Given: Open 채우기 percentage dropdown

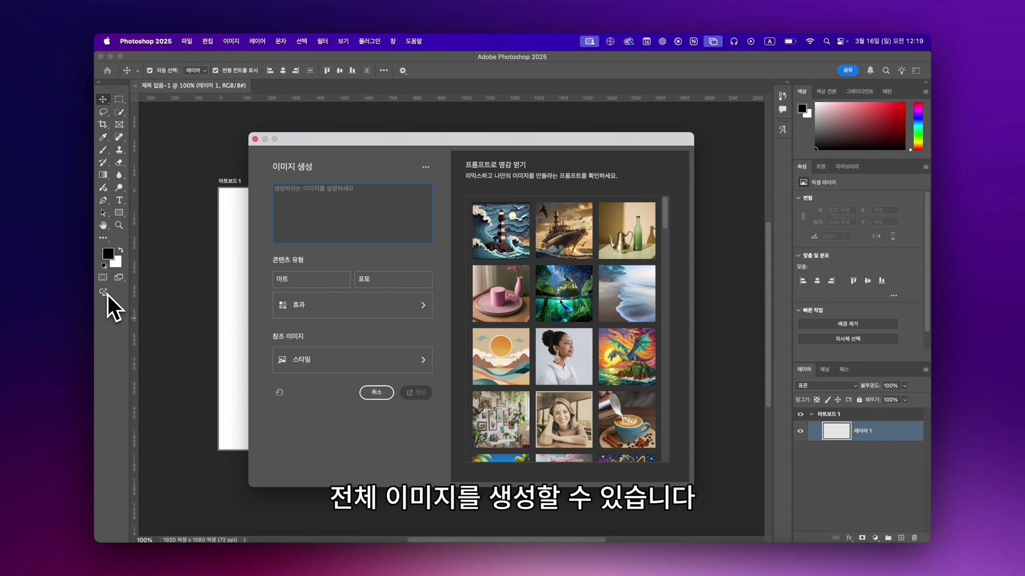Looking at the screenshot, I should click(905, 400).
